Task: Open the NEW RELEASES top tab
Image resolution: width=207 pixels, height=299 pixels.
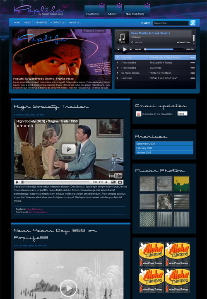Action: tap(137, 11)
